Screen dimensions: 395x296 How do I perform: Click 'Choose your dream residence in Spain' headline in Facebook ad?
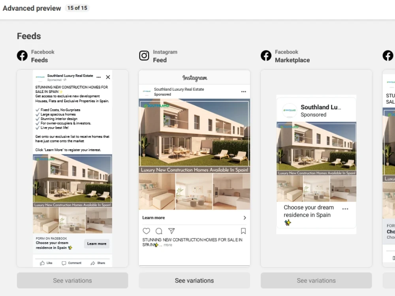(54, 245)
